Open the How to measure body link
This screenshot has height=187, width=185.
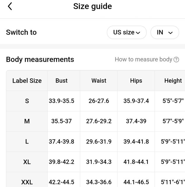coord(143,59)
